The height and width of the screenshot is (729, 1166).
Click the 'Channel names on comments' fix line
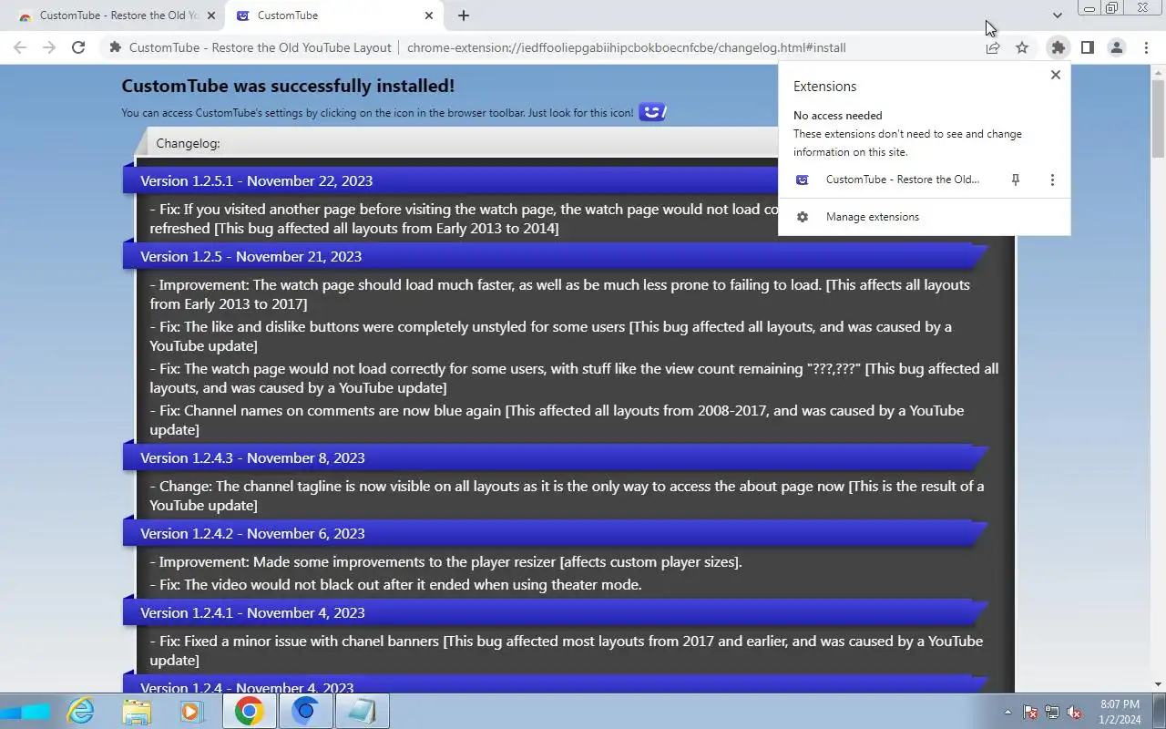tap(557, 420)
